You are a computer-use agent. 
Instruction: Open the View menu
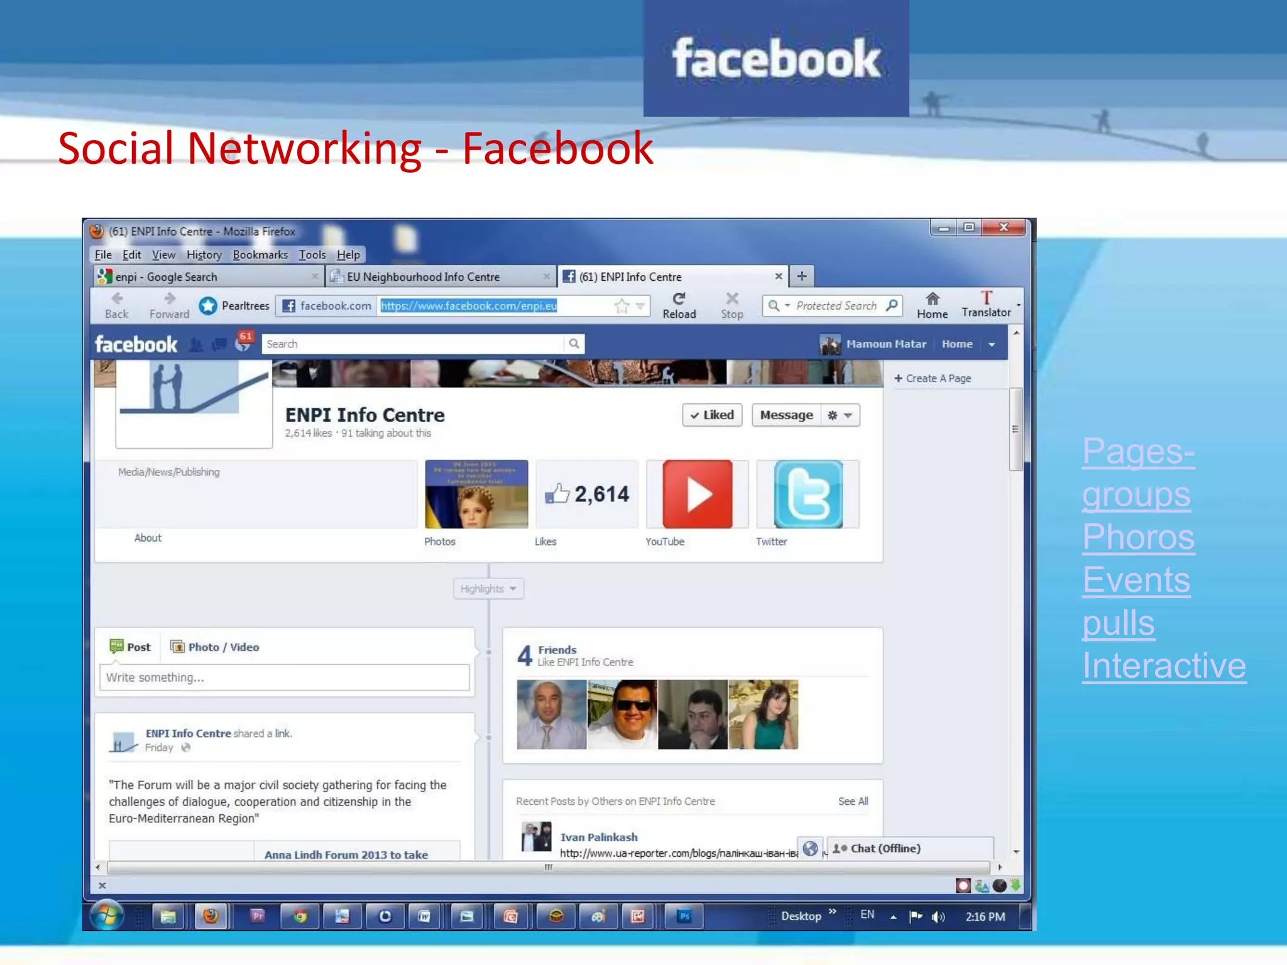(163, 254)
